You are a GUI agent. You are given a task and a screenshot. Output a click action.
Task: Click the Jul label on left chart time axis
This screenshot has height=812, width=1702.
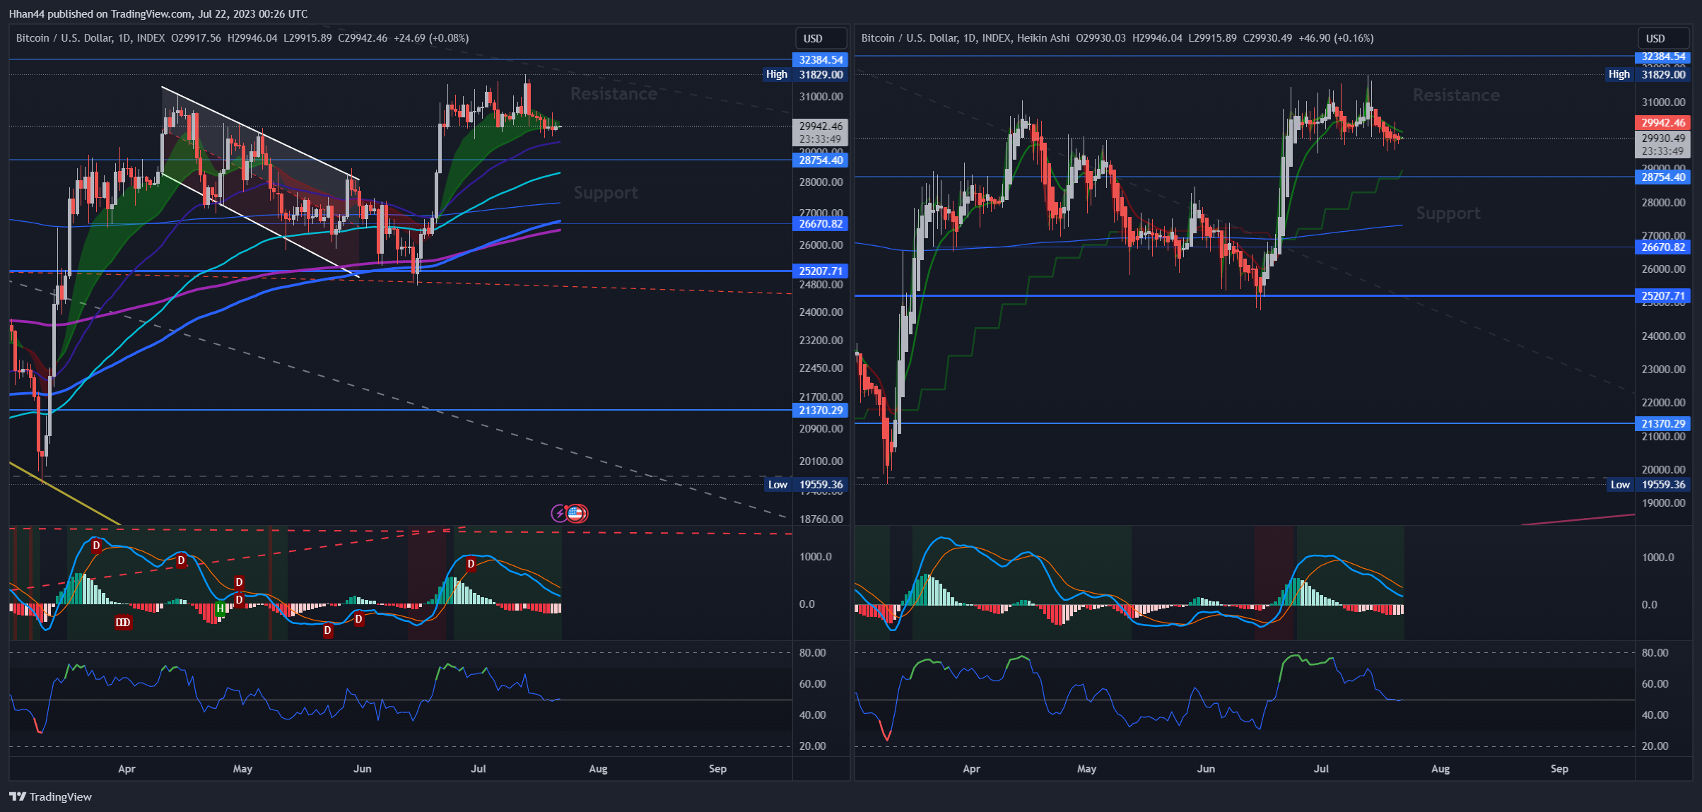(x=479, y=769)
